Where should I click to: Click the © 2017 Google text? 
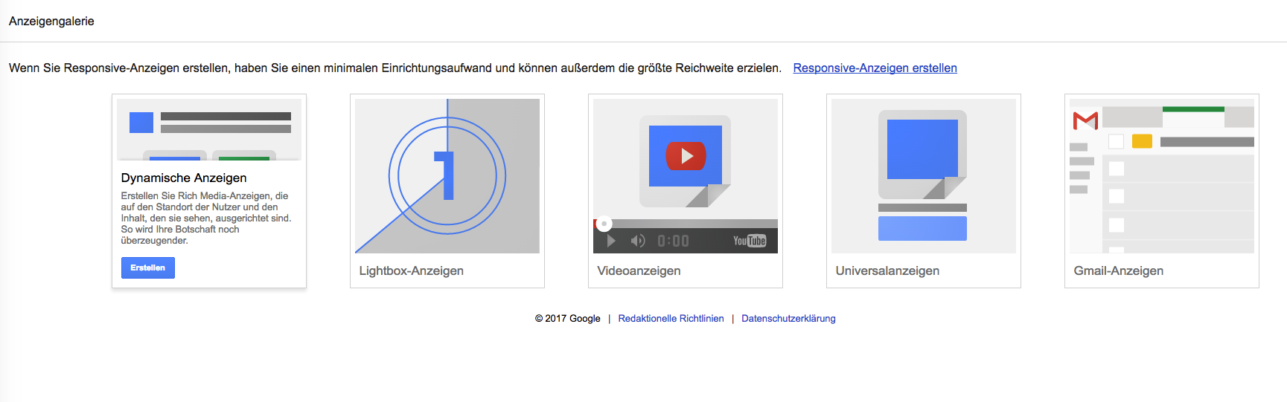click(x=567, y=318)
